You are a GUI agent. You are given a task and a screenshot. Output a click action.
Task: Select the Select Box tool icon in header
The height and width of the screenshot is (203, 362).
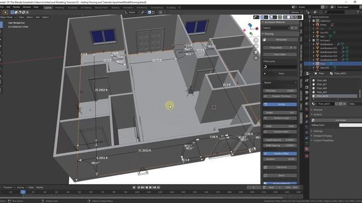click(5, 12)
